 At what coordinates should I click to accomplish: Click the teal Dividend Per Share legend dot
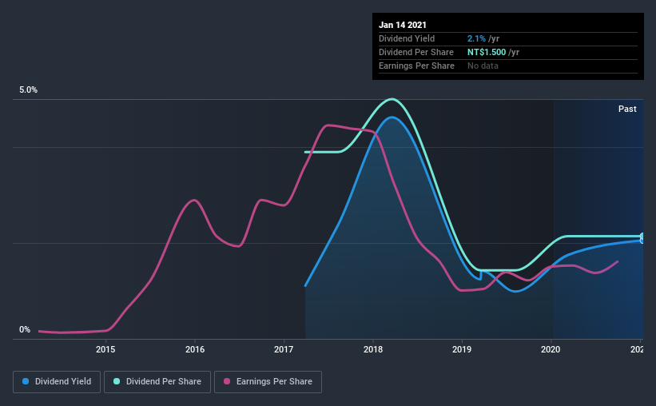(x=117, y=381)
